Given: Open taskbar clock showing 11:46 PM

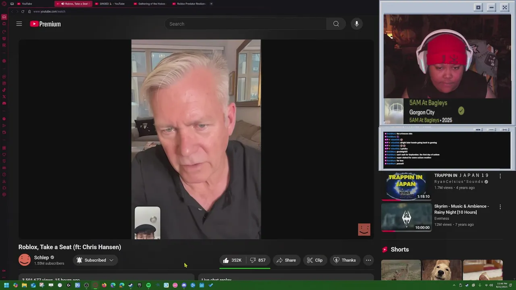Looking at the screenshot, I should [501, 285].
